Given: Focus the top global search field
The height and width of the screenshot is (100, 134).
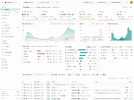Looking at the screenshot, I should point(48,2).
